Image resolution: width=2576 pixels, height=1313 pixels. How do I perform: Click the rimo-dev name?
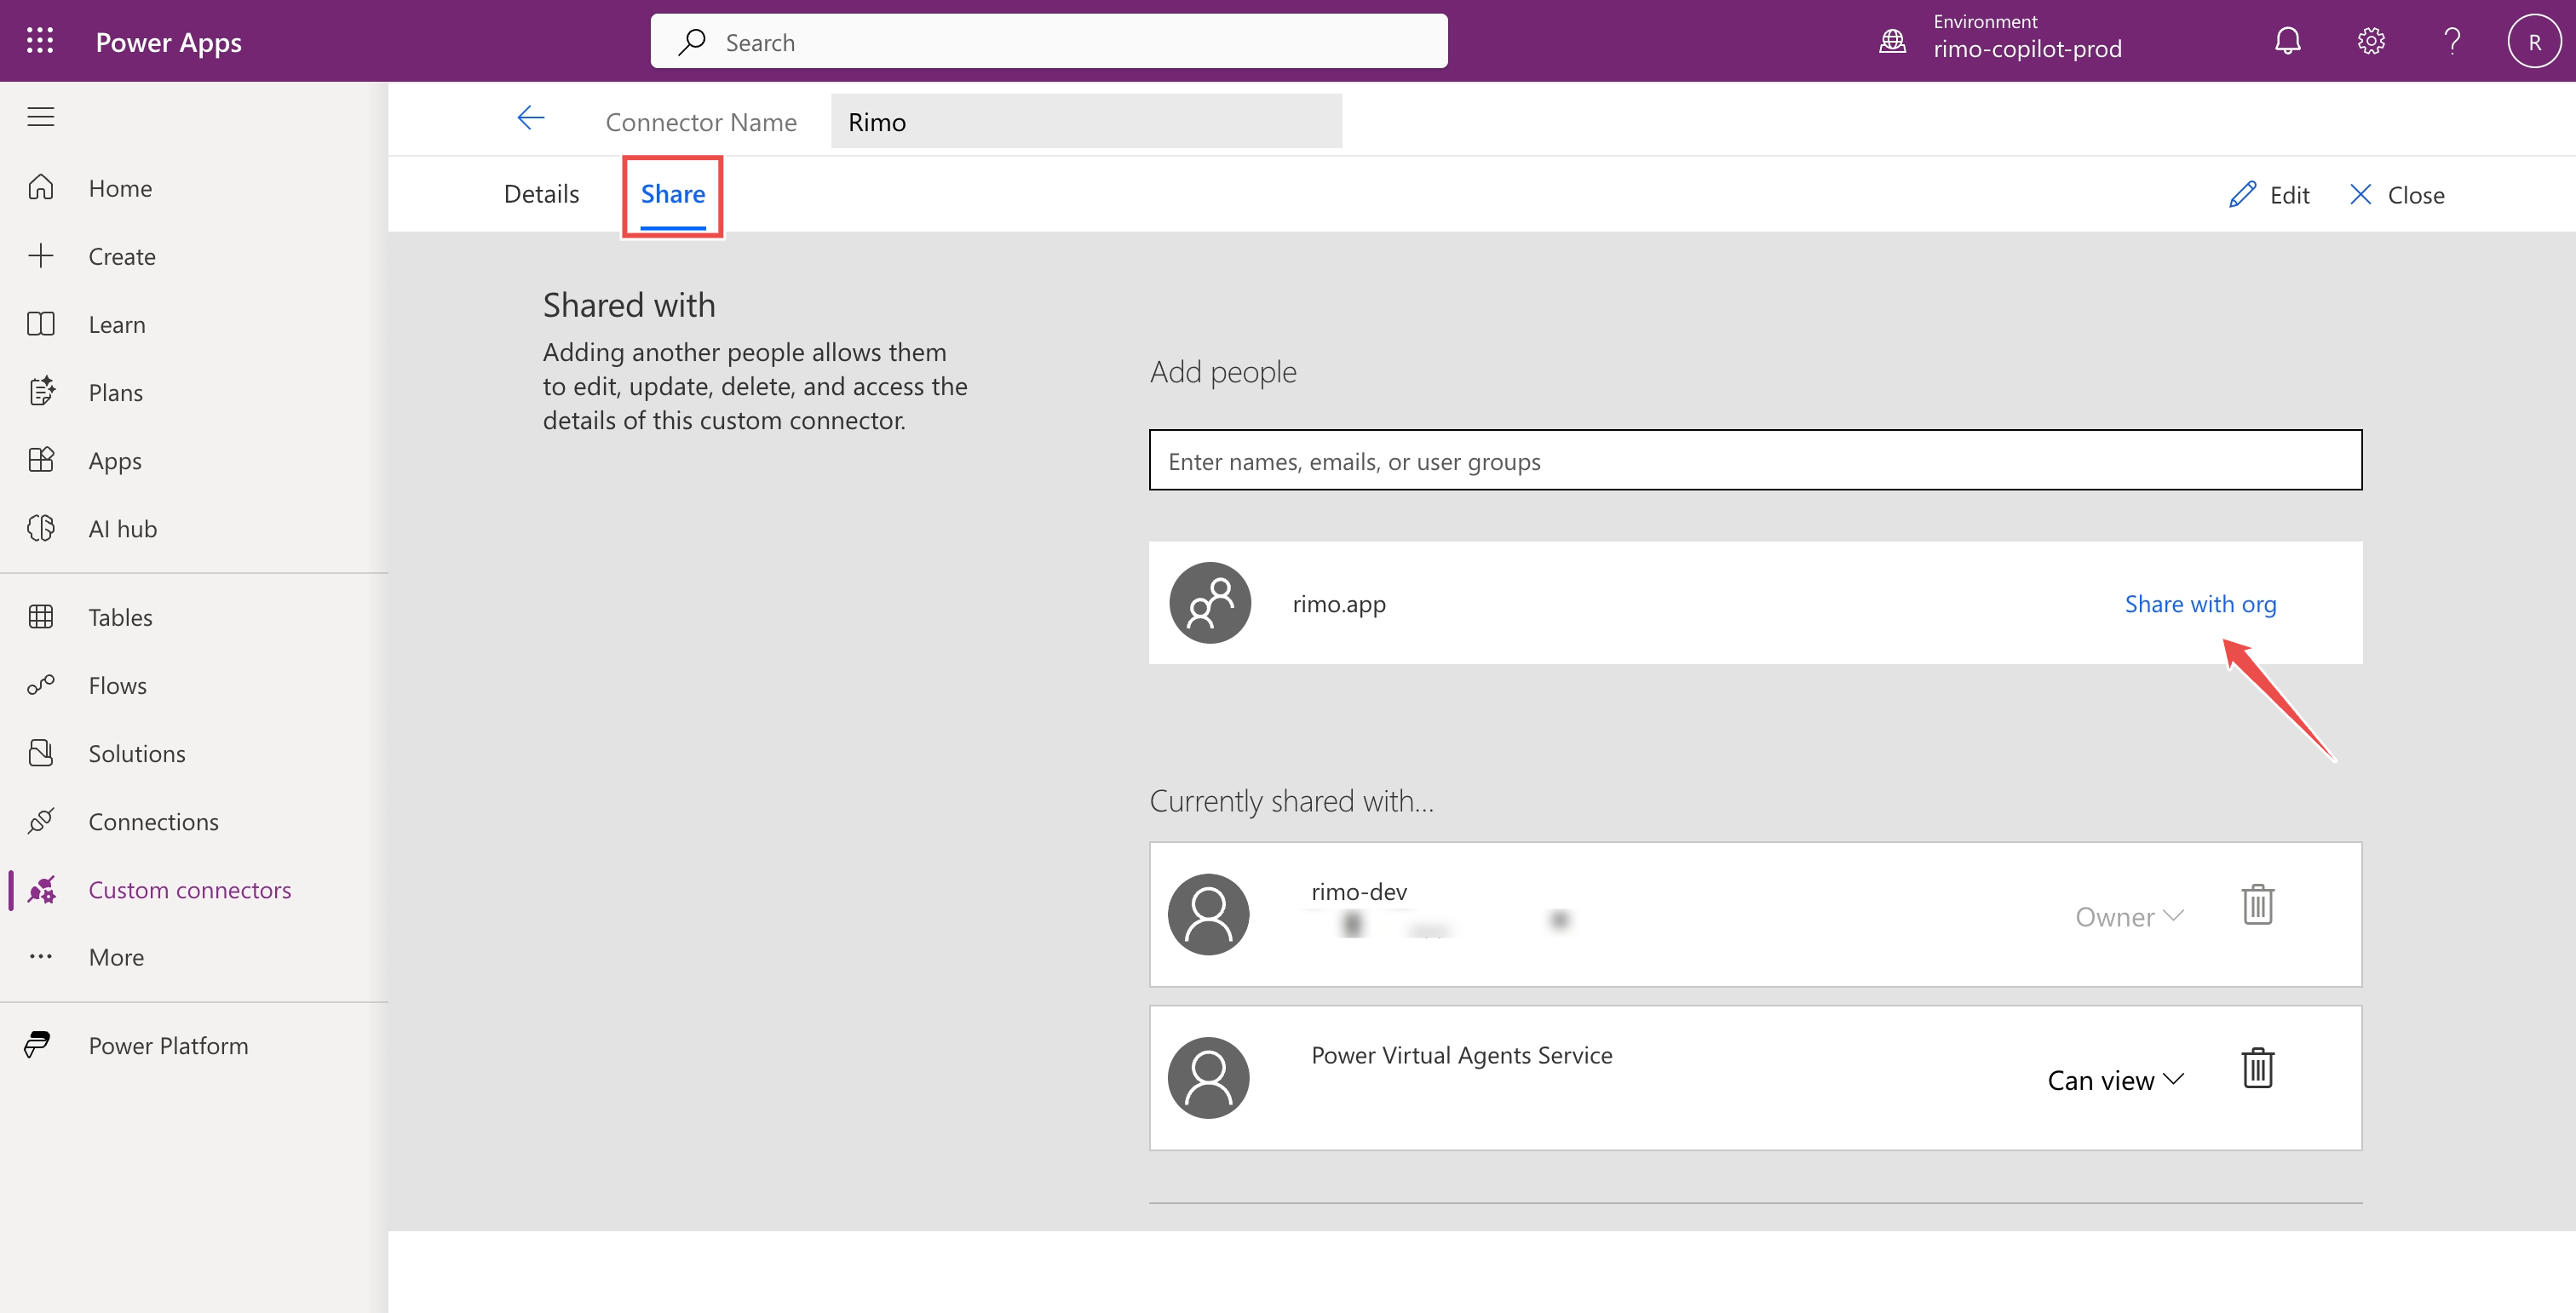1359,892
